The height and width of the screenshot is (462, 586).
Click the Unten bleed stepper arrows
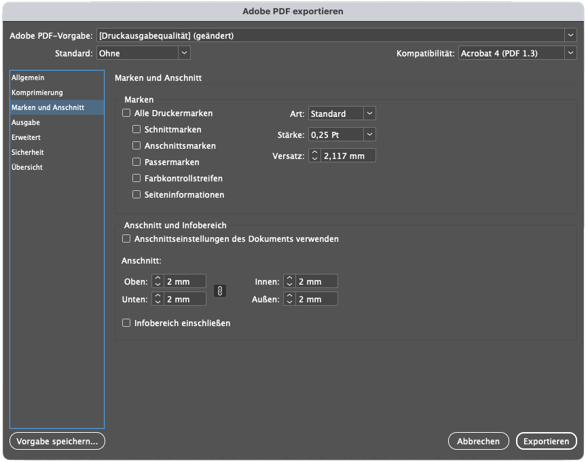pyautogui.click(x=158, y=299)
